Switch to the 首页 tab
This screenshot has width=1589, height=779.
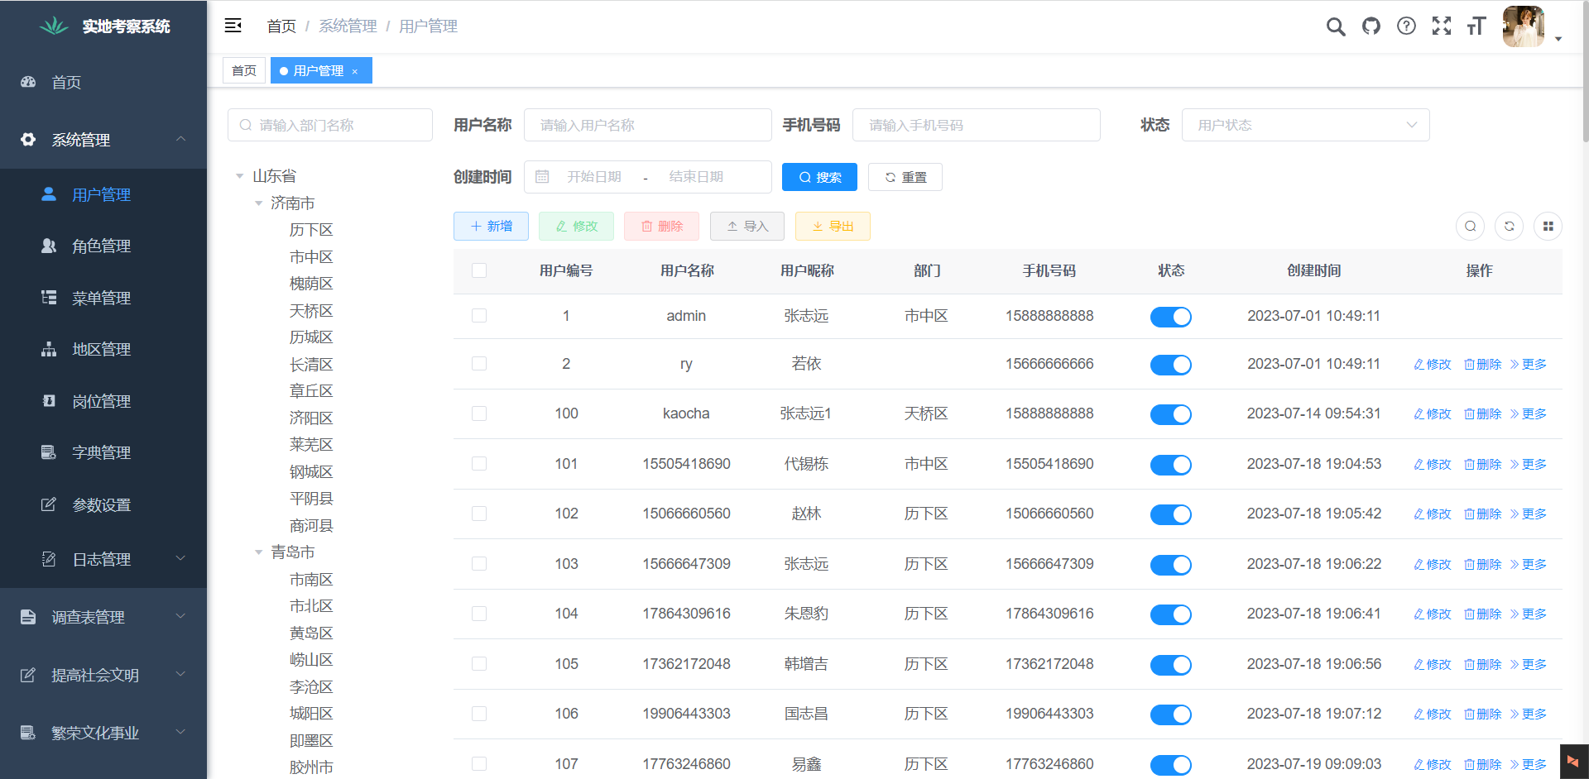pos(244,70)
